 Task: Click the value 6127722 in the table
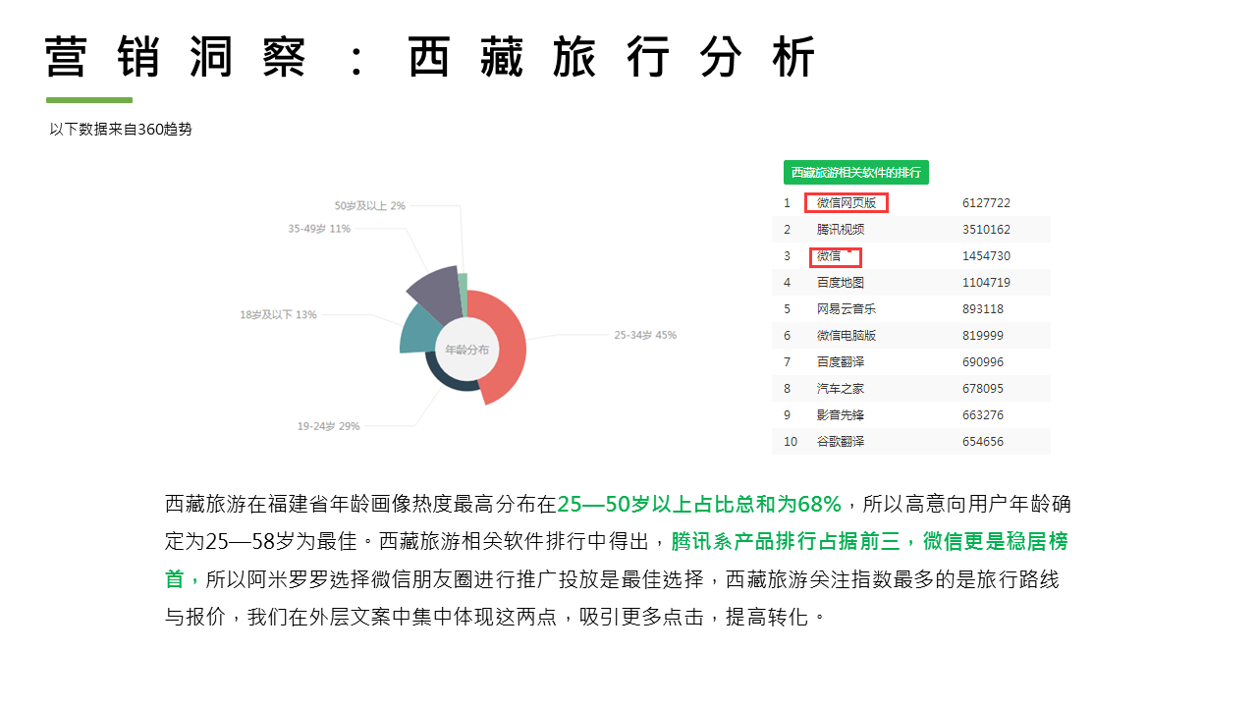[x=986, y=203]
